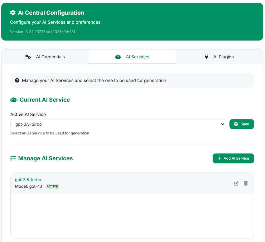Edit the gpt-3.5-turbo service with pencil icon
265x242 pixels.
tap(236, 183)
